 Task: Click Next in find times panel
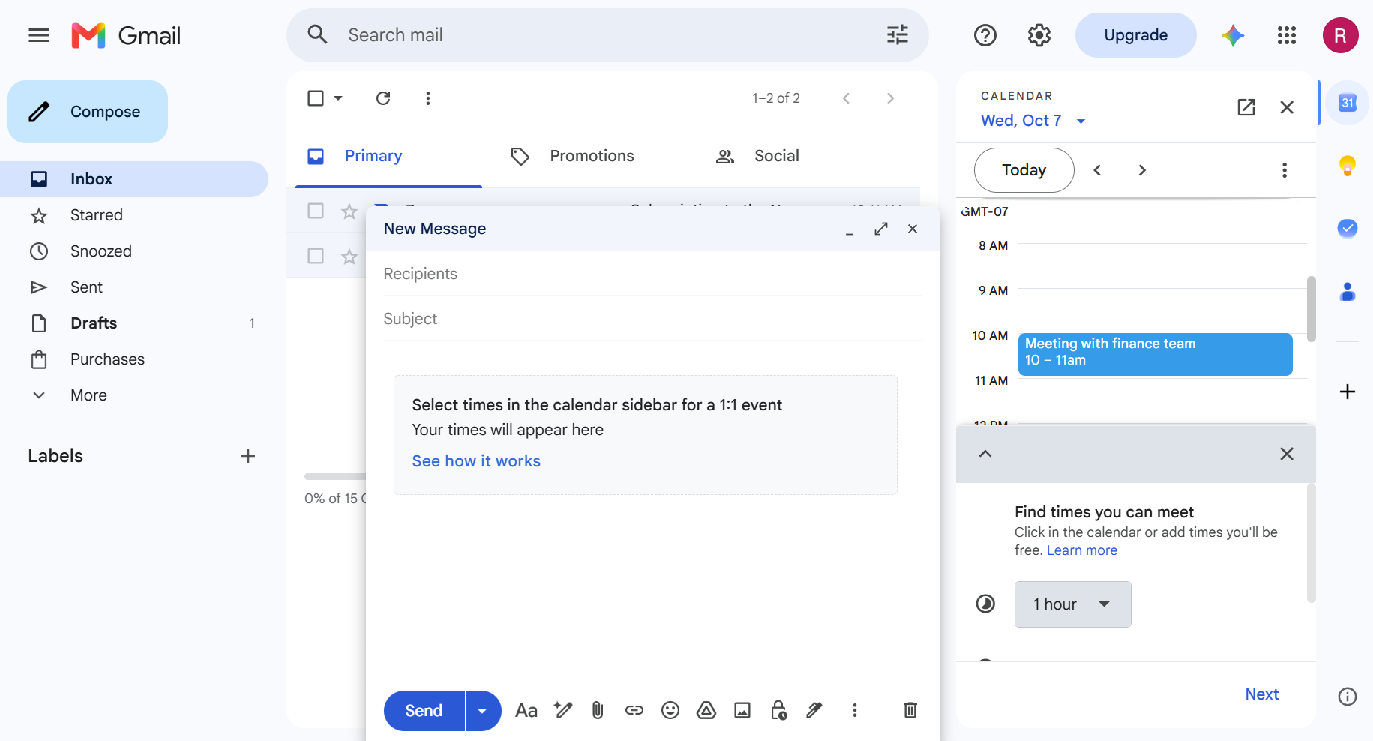[x=1262, y=694]
